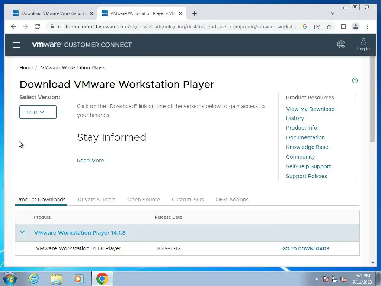Open the Windows Start menu
Viewport: 381px width, 286px height.
tap(10, 279)
